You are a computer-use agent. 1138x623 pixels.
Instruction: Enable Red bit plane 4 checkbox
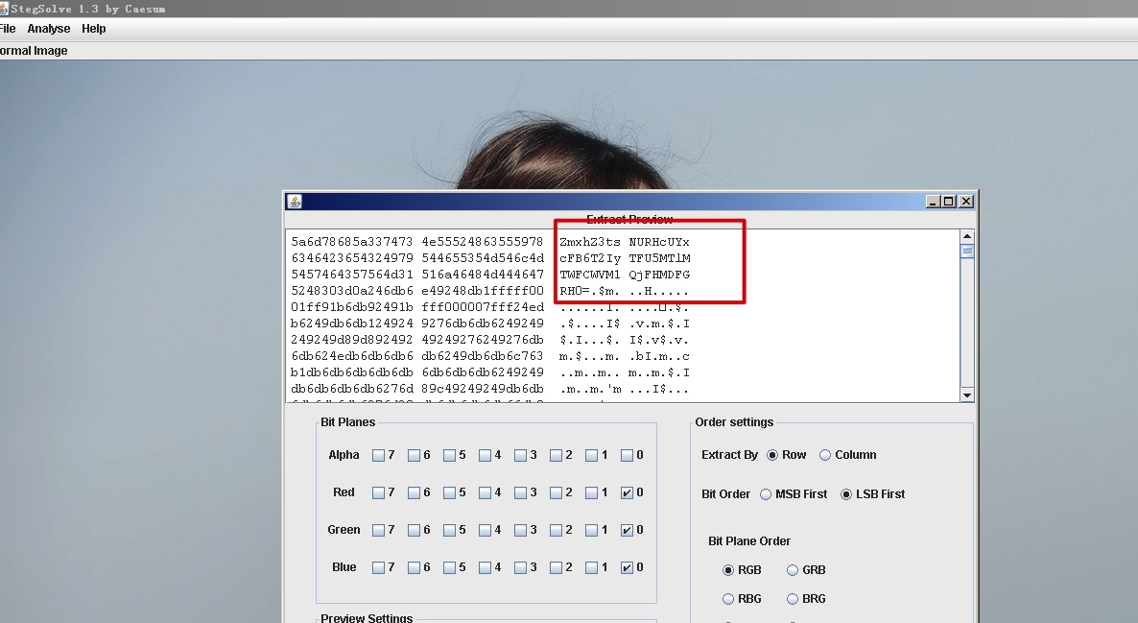pyautogui.click(x=485, y=493)
